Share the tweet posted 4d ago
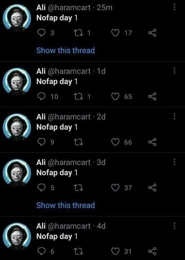Image resolution: width=185 pixels, height=260 pixels. [152, 251]
